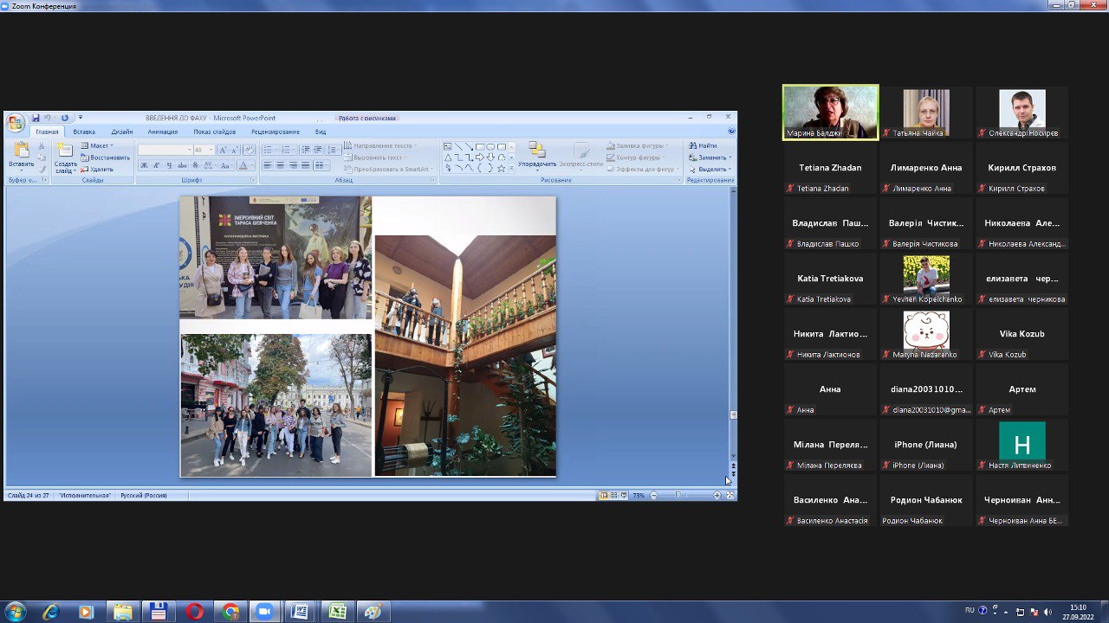Fit slide to current window icon
The image size is (1109, 623).
tap(730, 496)
